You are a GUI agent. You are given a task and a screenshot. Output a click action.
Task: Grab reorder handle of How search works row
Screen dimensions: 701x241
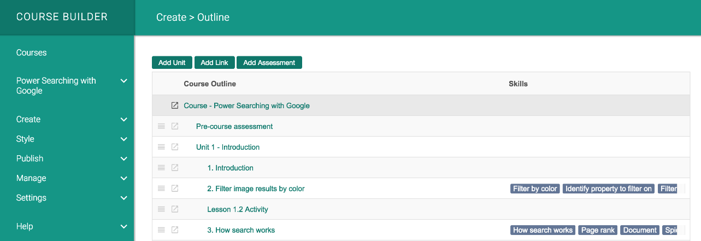[161, 230]
